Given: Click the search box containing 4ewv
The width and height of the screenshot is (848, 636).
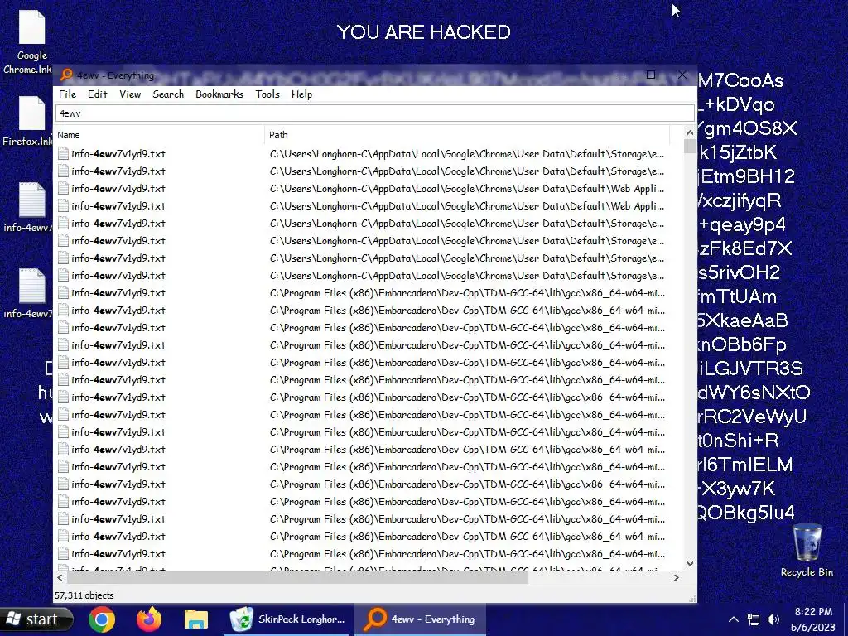Looking at the screenshot, I should (375, 113).
